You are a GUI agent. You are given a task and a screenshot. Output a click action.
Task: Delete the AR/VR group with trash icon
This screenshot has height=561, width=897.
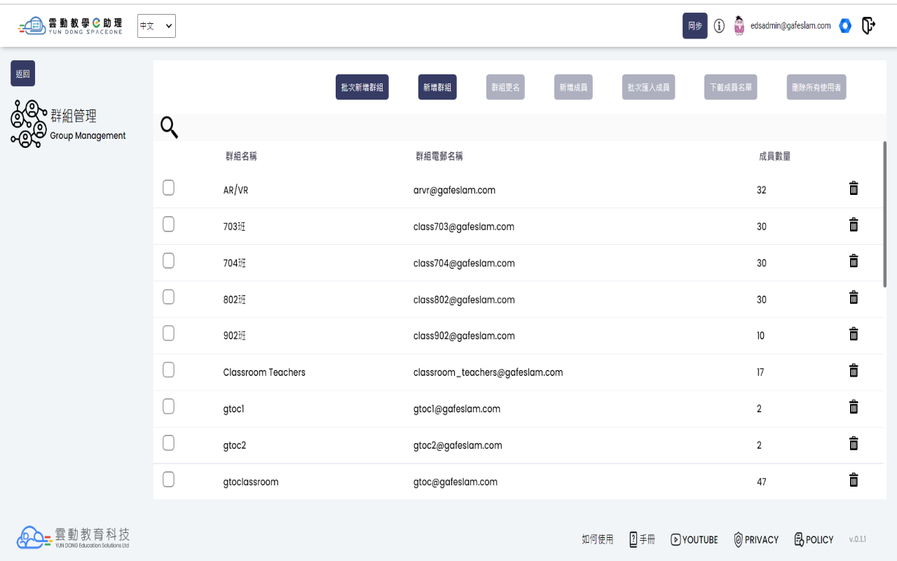854,188
